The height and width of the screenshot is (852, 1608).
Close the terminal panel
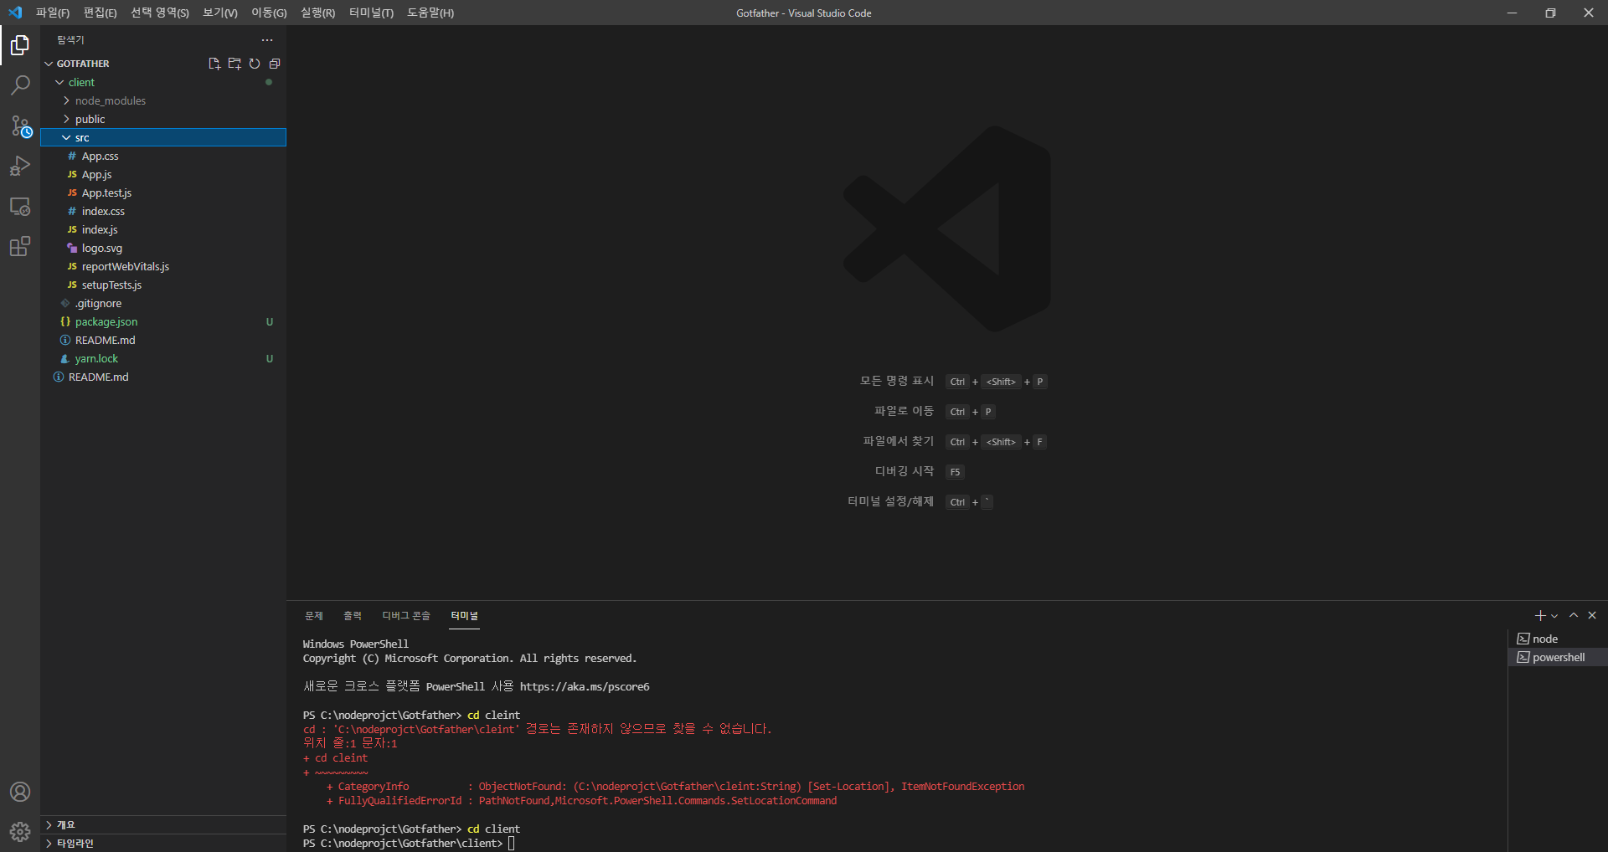tap(1592, 616)
